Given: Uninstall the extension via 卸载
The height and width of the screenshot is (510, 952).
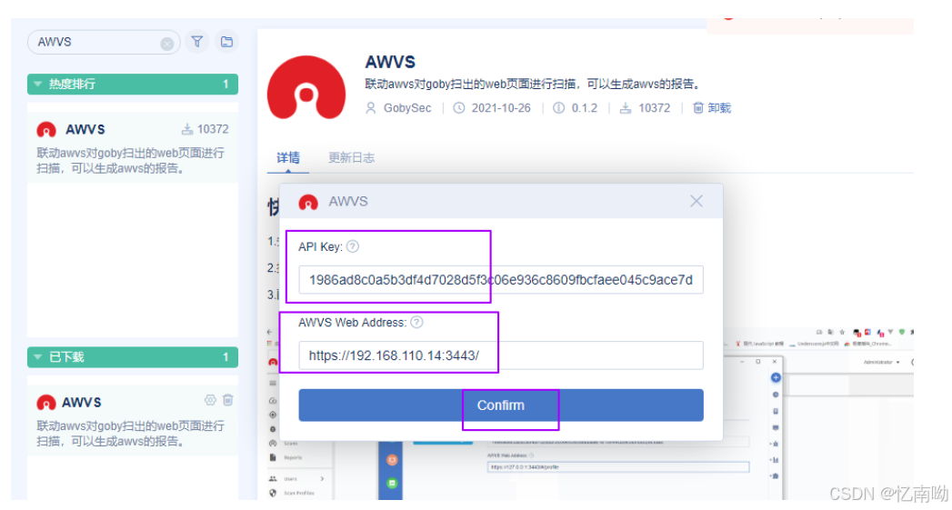Looking at the screenshot, I should coord(712,108).
